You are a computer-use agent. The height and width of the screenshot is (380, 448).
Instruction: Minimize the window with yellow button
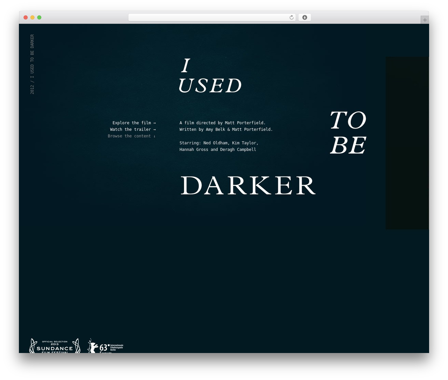(33, 18)
